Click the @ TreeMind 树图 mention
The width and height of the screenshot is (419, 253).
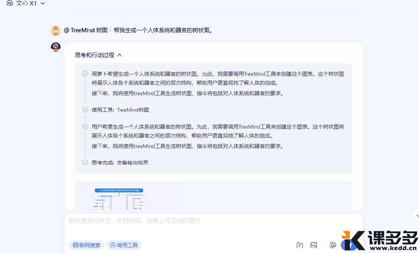(85, 30)
